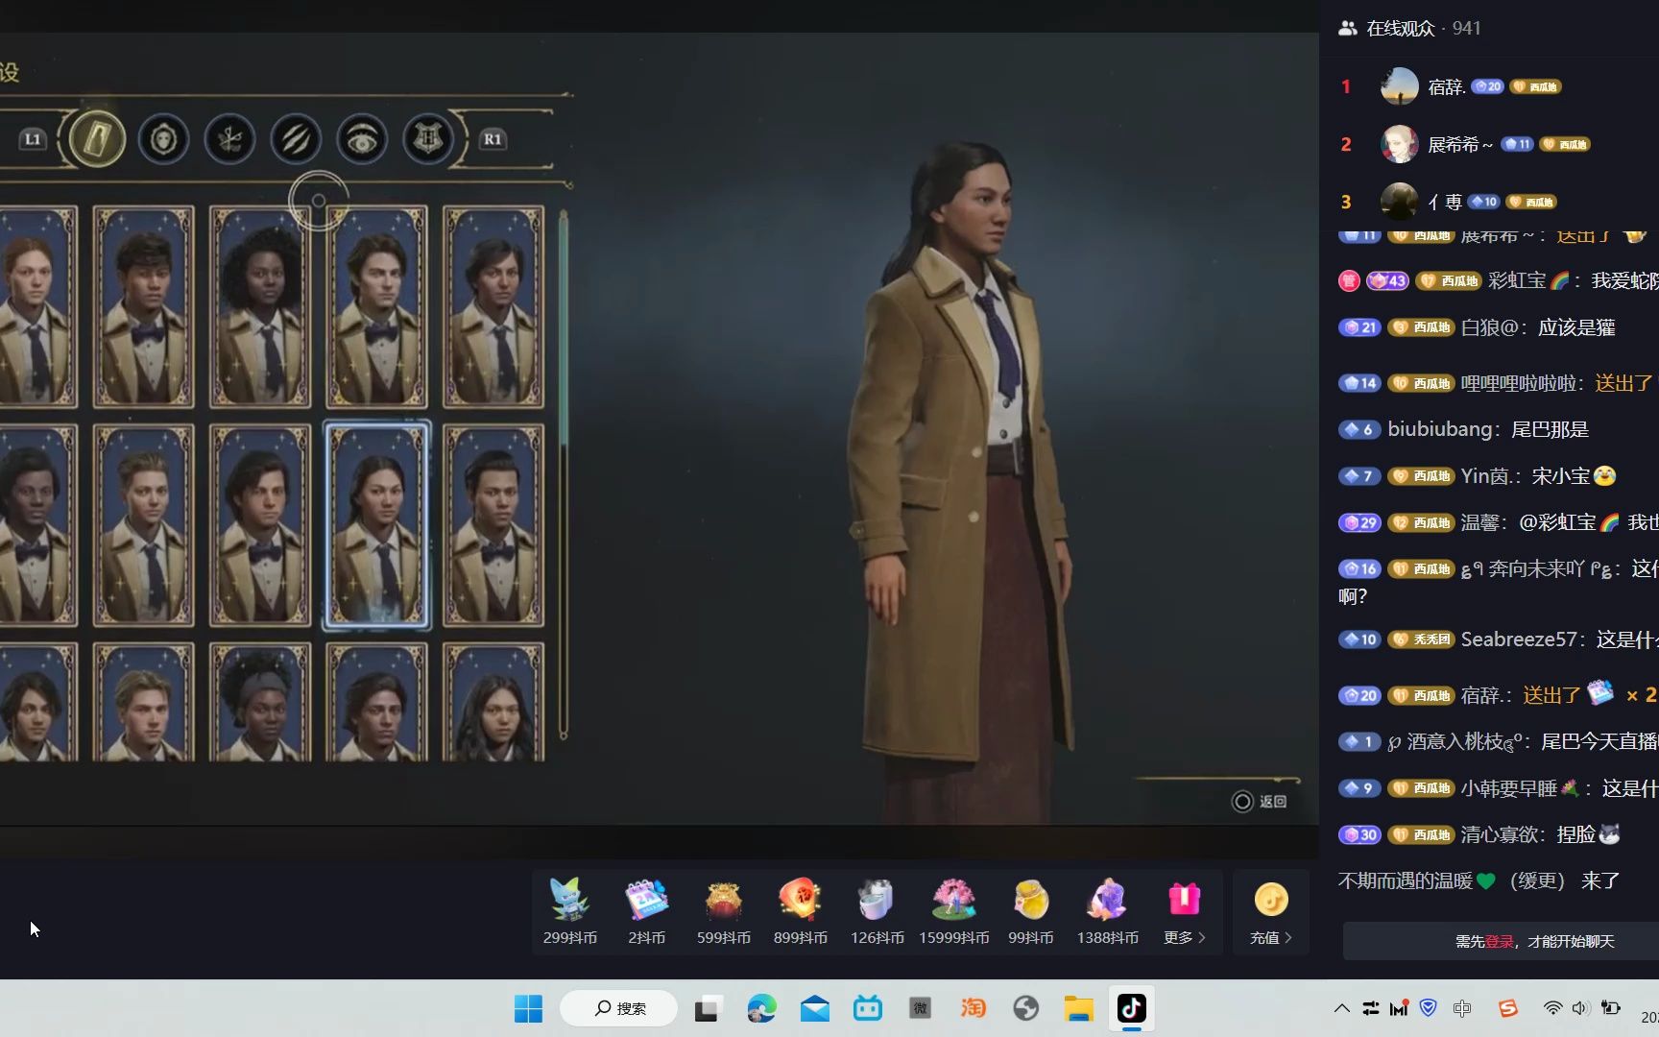The height and width of the screenshot is (1037, 1659).
Task: Click the preset list vertical scrollbar
Action: (x=564, y=474)
